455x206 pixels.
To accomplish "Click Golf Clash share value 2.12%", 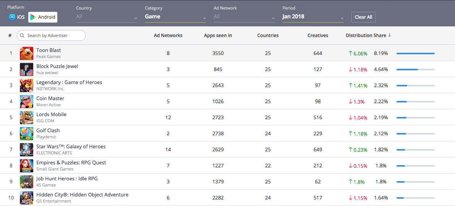I will tap(381, 134).
